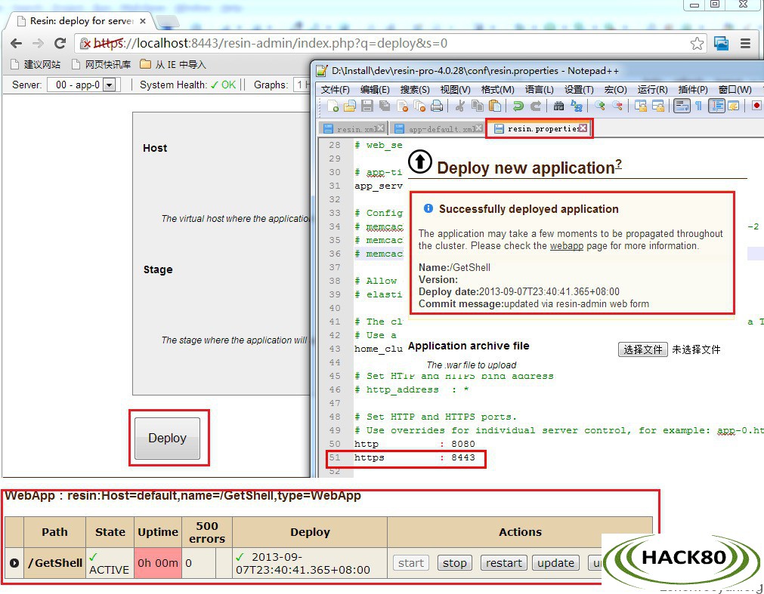Click the synchronize horizontal scrolling icon
The image size is (764, 594).
point(657,106)
